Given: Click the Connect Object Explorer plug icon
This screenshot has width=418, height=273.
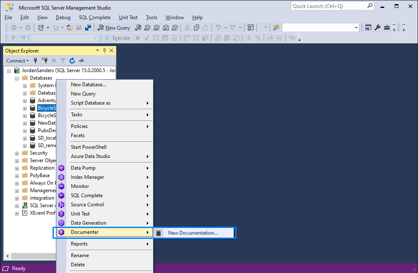Looking at the screenshot, I should pos(35,61).
